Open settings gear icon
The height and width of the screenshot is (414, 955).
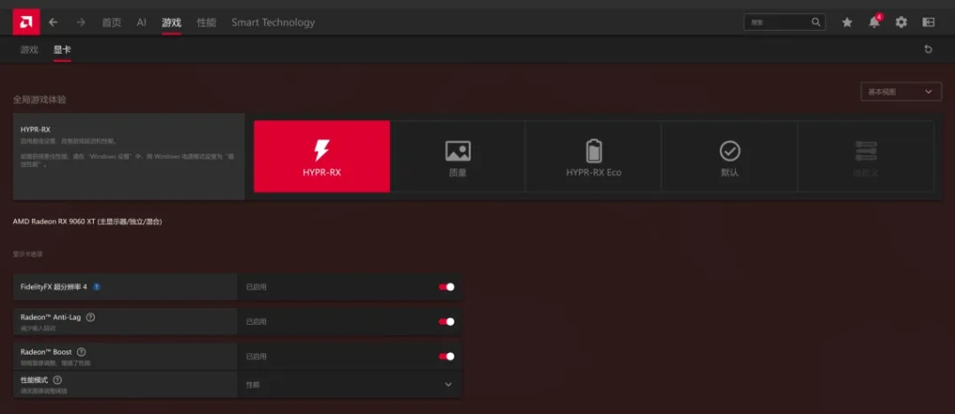(901, 22)
